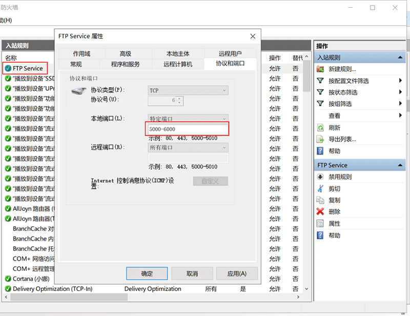Viewport: 410px width, 316px height.
Task: Click the empty remote port input field
Action: click(x=188, y=158)
